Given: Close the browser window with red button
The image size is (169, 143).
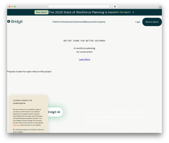Looking at the screenshot, I should (x=10, y=6).
